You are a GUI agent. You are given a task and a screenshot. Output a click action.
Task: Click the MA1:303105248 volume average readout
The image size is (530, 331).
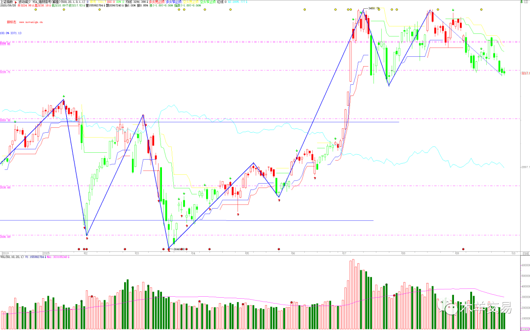click(58, 257)
